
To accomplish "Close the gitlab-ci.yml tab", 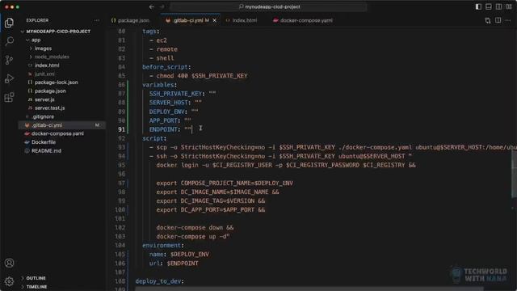I will (x=215, y=20).
